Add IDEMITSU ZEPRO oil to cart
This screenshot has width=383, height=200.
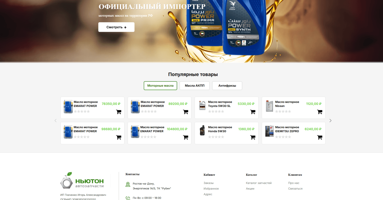click(x=320, y=137)
